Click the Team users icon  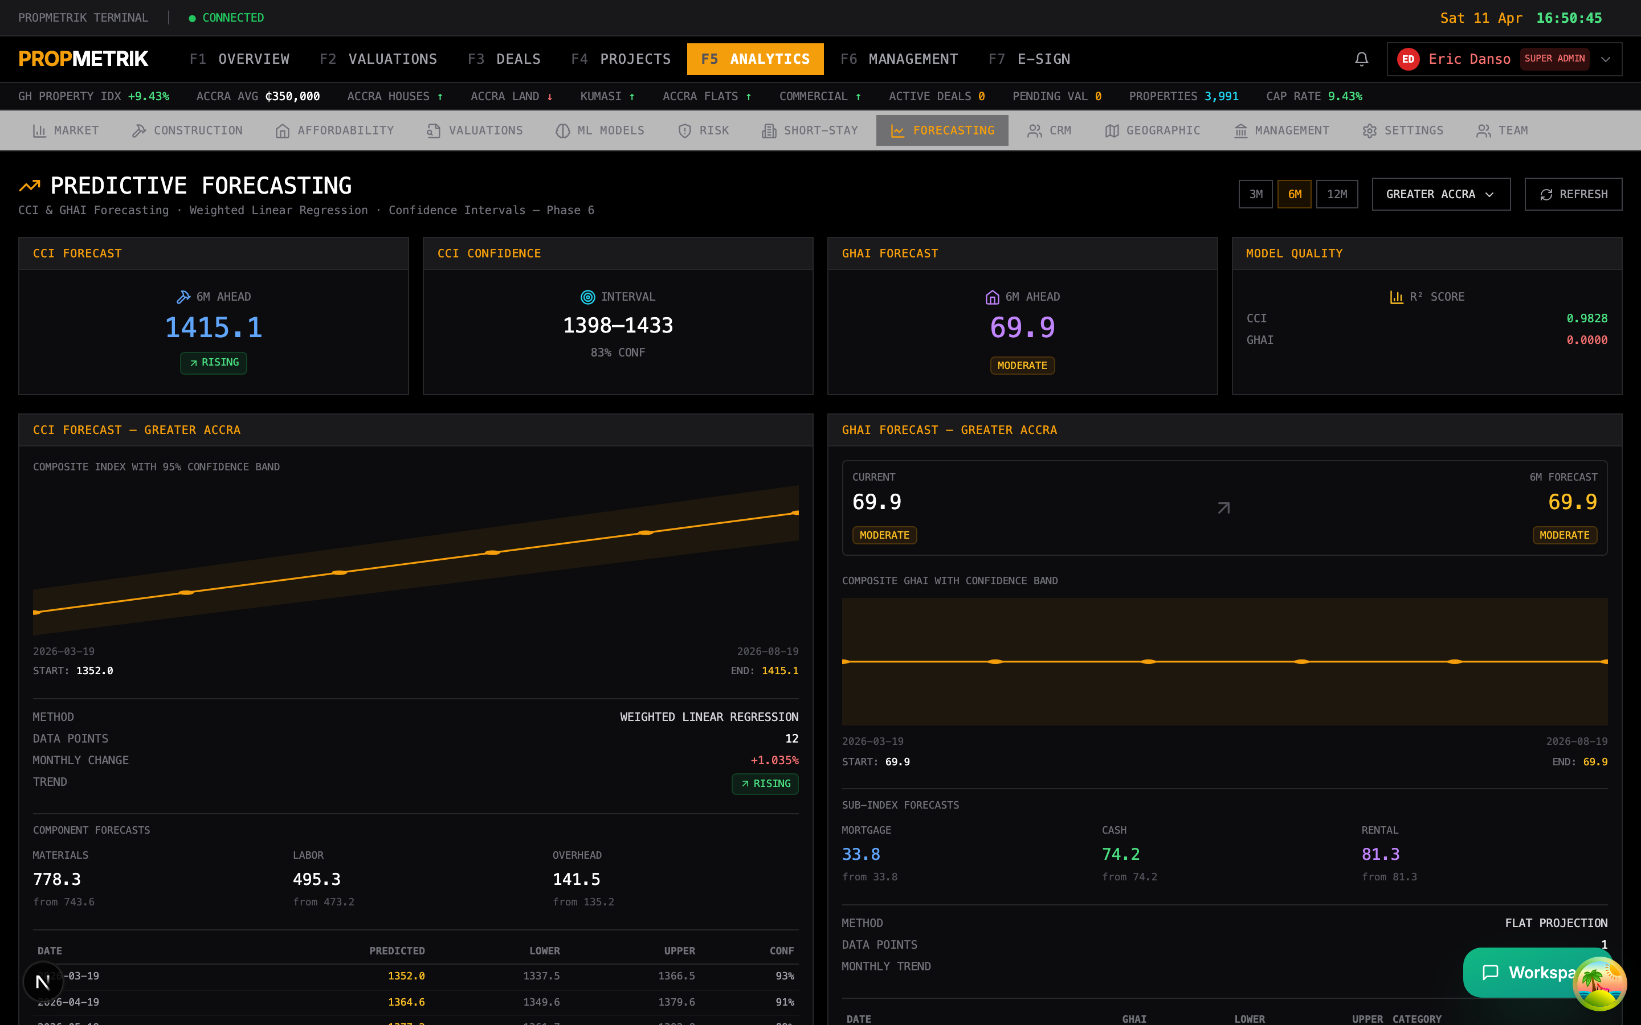(x=1483, y=131)
